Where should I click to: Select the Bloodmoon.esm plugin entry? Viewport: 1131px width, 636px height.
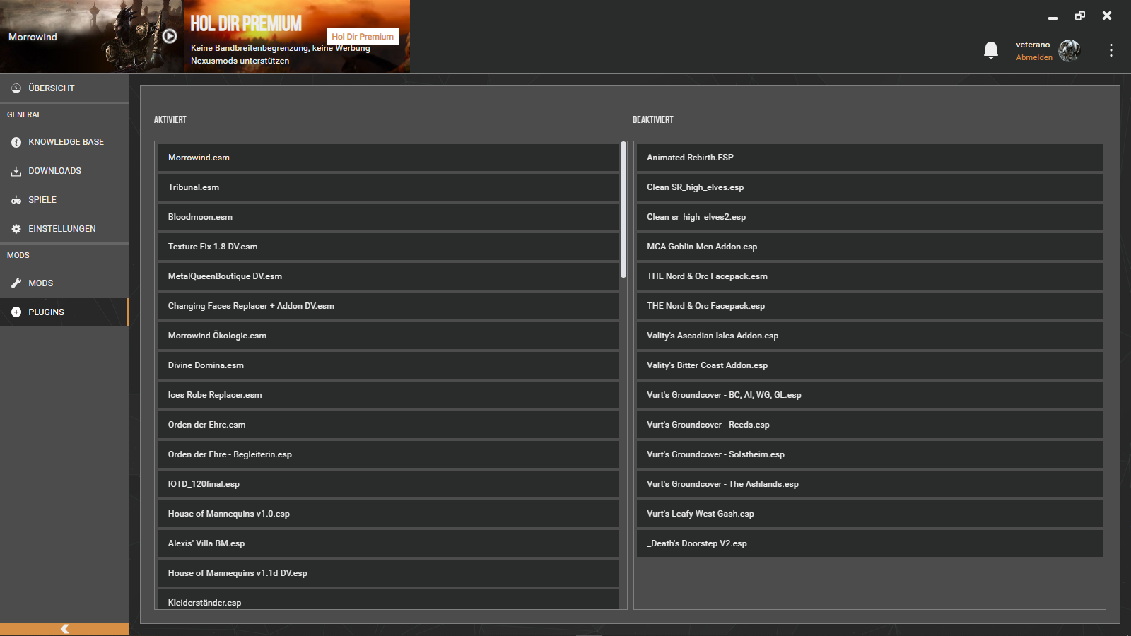pyautogui.click(x=387, y=217)
